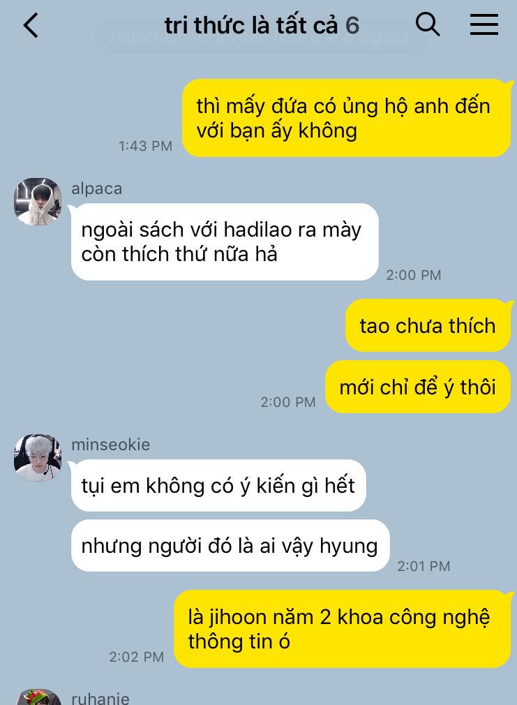Tap the member count number 6

(352, 26)
